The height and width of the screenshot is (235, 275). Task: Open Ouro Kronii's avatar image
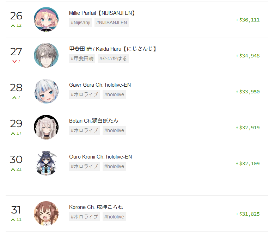[46, 163]
